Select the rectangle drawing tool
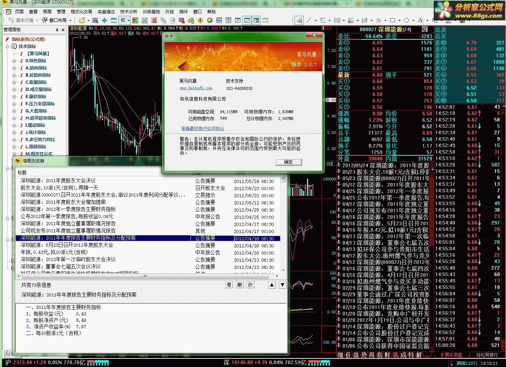Screen dimensions: 506x367 click(393, 20)
